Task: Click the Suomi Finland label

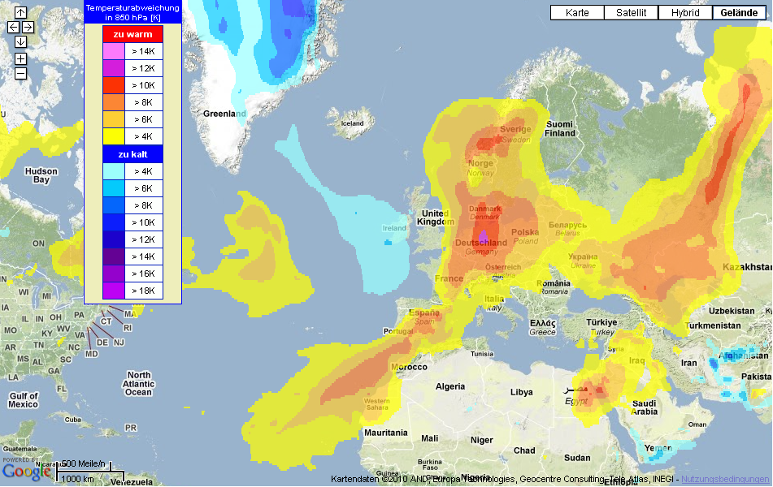Action: pos(559,128)
